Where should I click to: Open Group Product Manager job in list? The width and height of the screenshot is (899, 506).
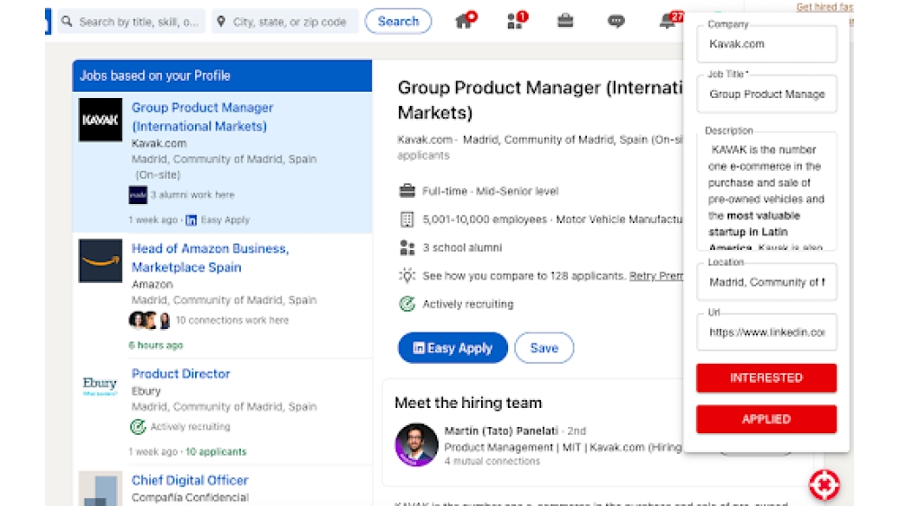(202, 117)
